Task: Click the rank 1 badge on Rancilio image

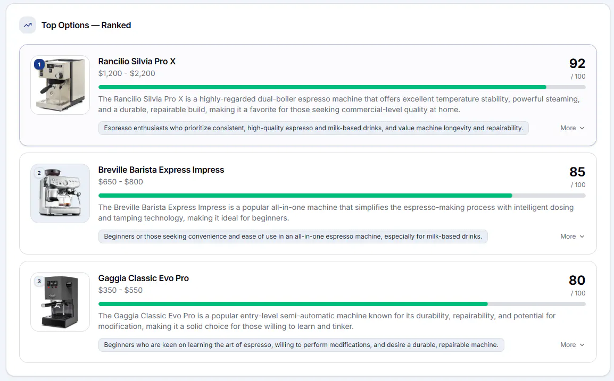Action: click(x=39, y=64)
